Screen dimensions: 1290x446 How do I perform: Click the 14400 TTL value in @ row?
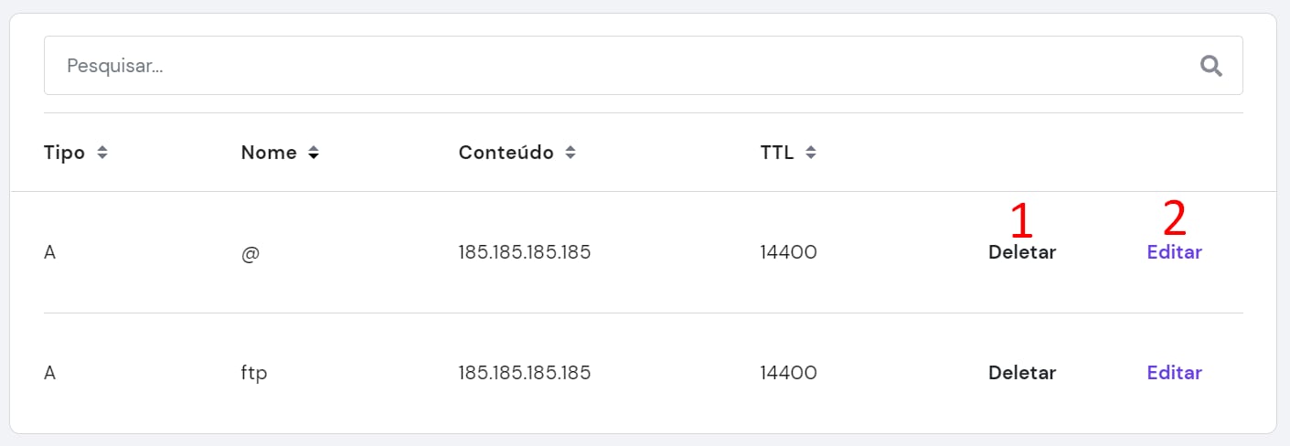coord(788,252)
